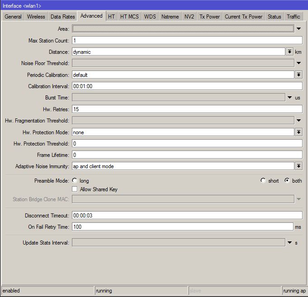Image resolution: width=308 pixels, height=297 pixels.
Task: Choose both preamble mode option
Action: (x=287, y=181)
